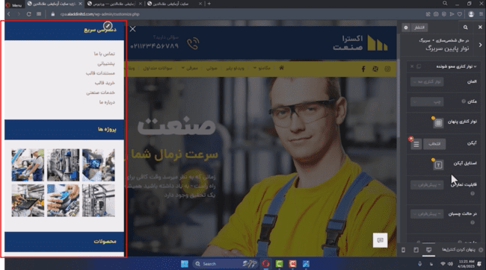The height and width of the screenshot is (270, 486).
Task: Open the Windows Start menu
Action: (185, 264)
